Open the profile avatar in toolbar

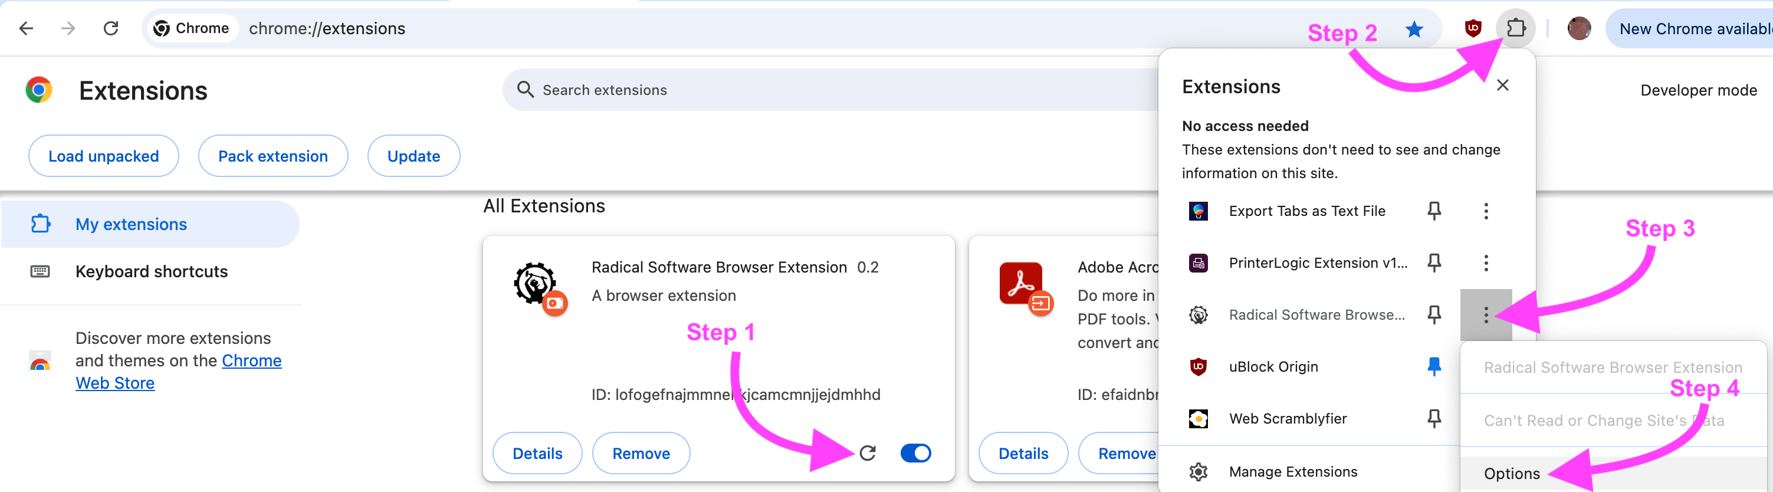(1578, 28)
